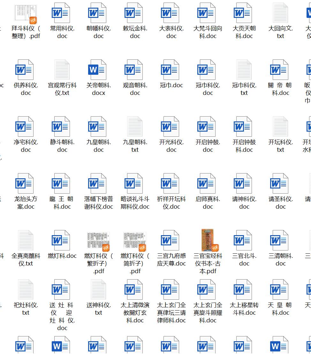Click the file name 龙抬头方案.doc
Image resolution: width=311 pixels, height=354 pixels.
(26, 203)
